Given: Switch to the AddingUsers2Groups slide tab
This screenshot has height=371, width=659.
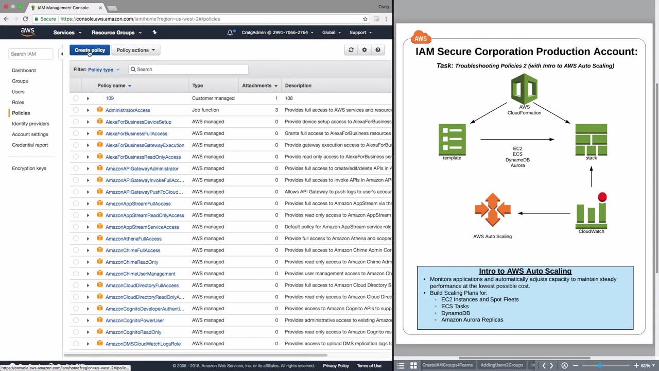Looking at the screenshot, I should pyautogui.click(x=501, y=365).
